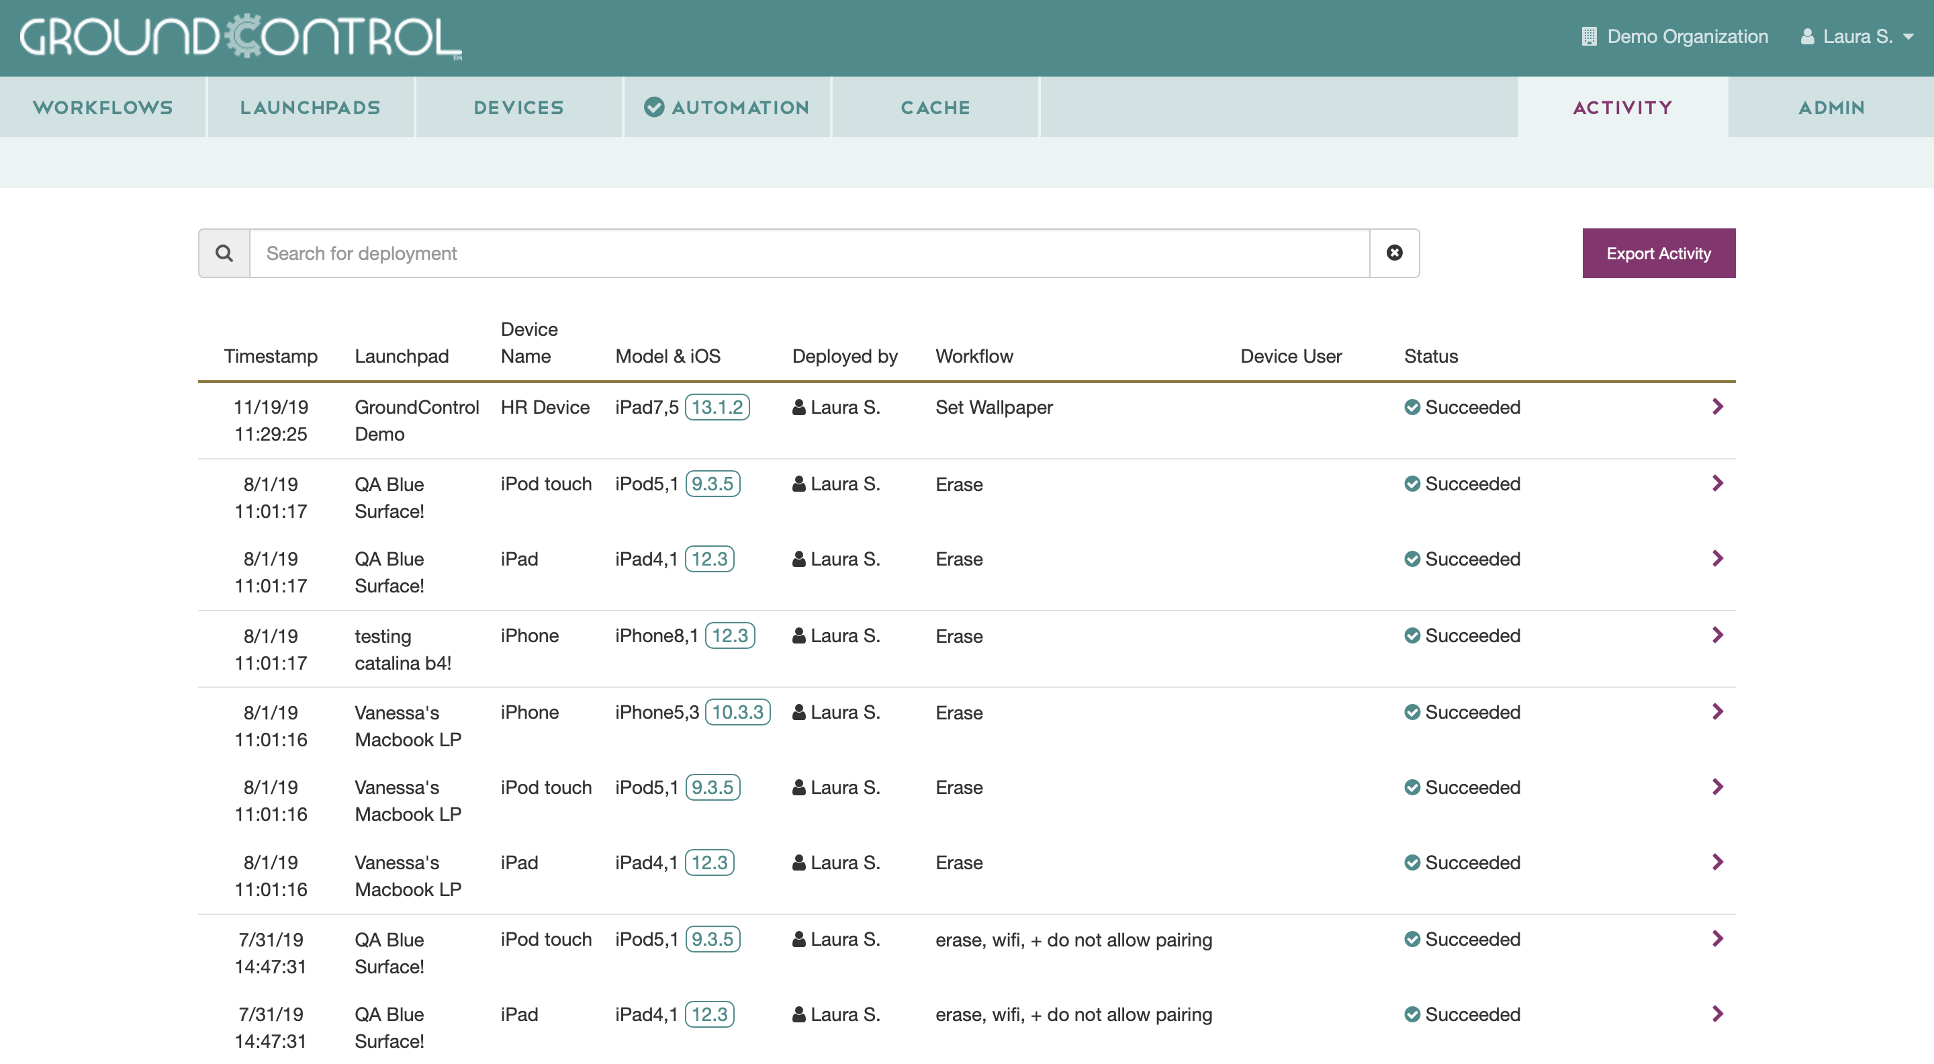Image resolution: width=1934 pixels, height=1064 pixels.
Task: Click the Status column header
Action: [x=1431, y=356]
